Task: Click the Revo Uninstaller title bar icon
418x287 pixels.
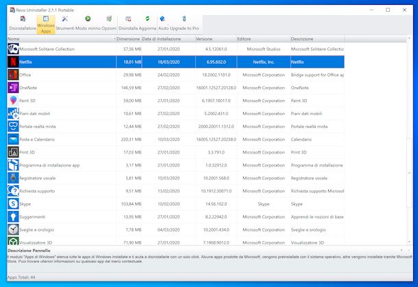Action: click(x=12, y=10)
